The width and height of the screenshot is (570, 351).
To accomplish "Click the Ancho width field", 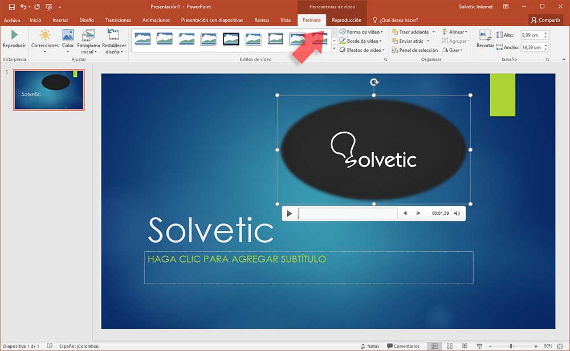I will pos(532,47).
